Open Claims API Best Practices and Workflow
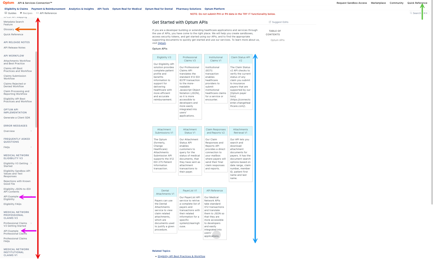433x259 pixels. click(x=18, y=70)
